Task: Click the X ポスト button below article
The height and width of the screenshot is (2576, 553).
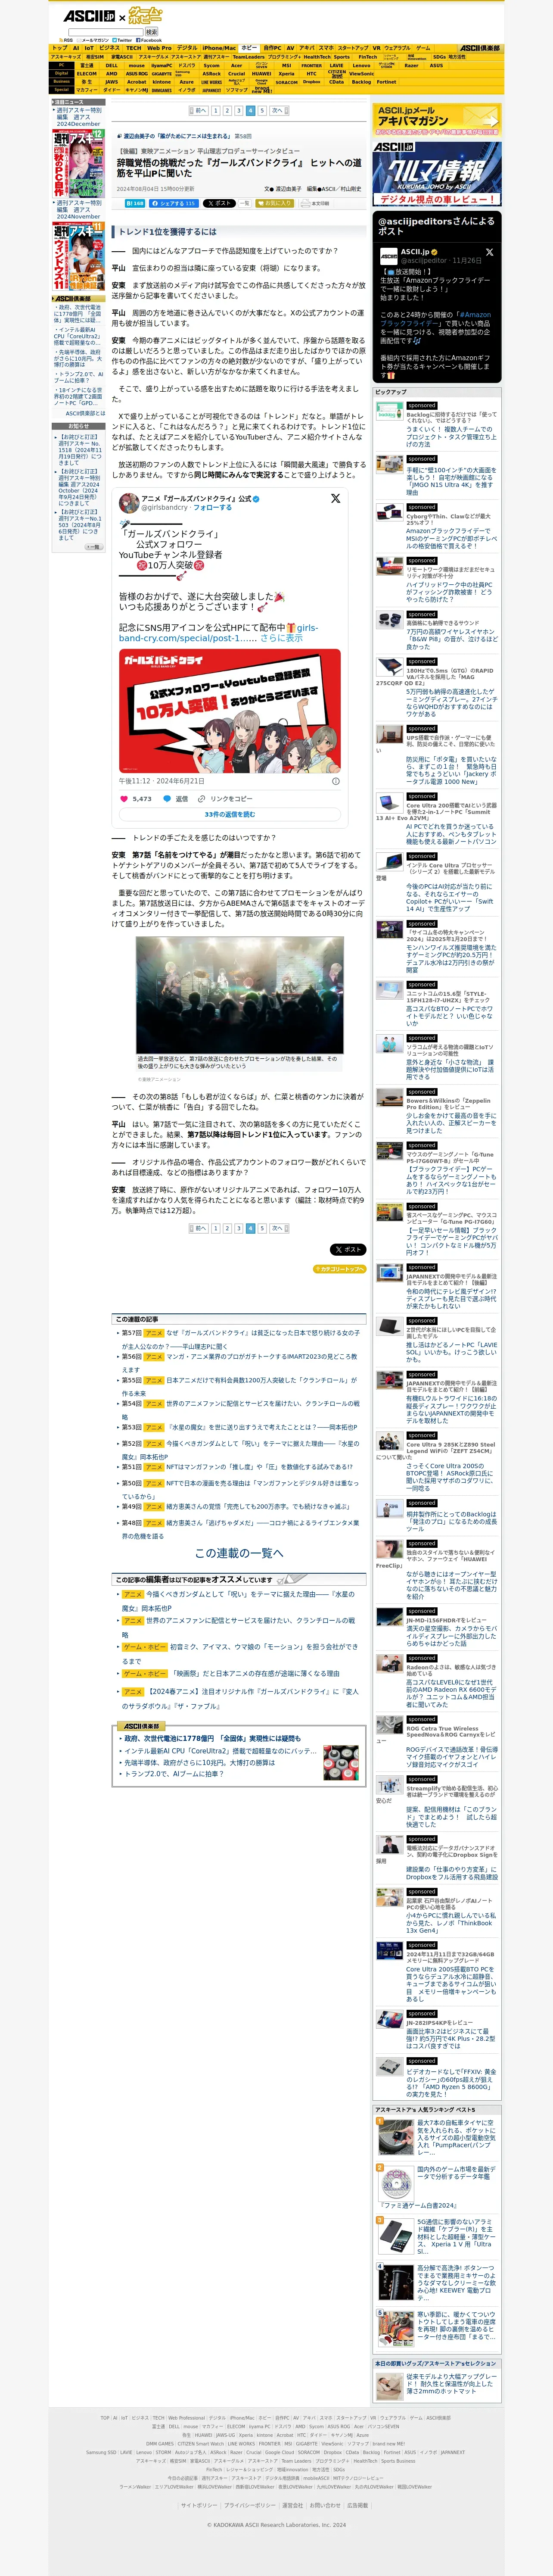Action: pos(348,1250)
